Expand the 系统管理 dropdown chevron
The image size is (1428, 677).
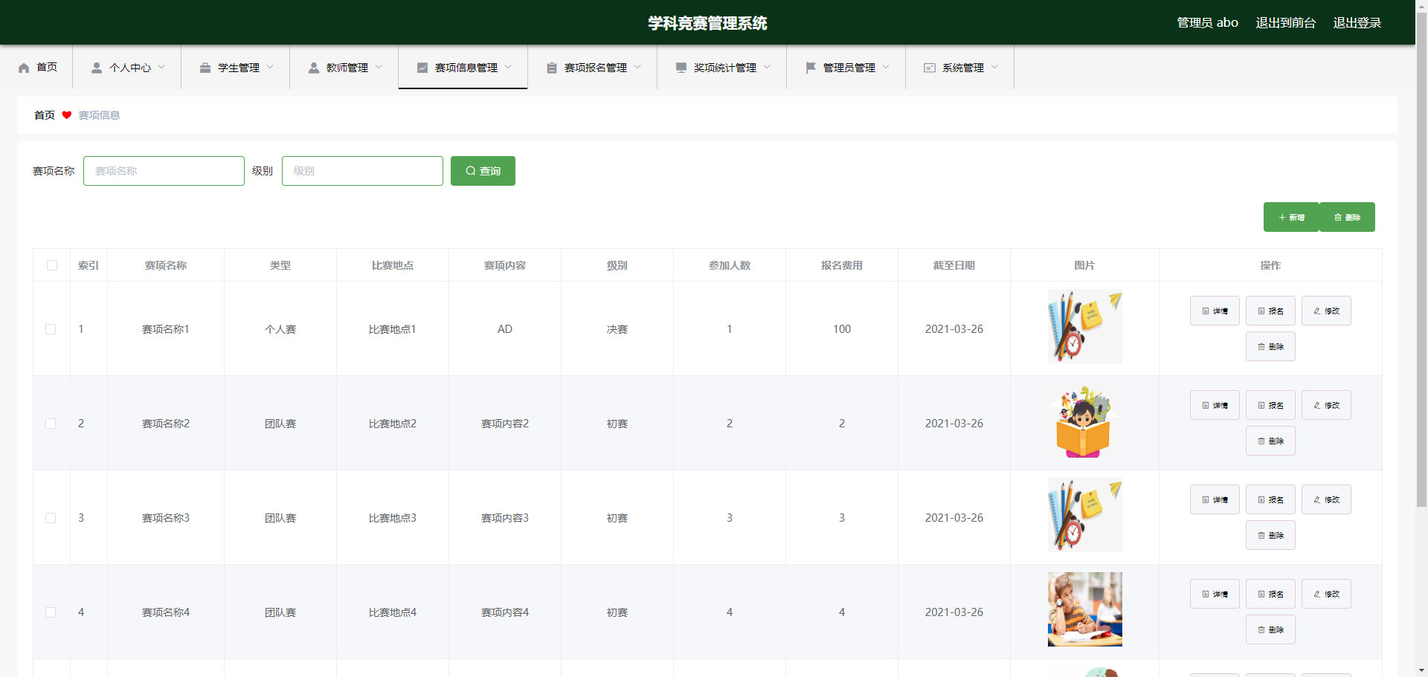[994, 68]
